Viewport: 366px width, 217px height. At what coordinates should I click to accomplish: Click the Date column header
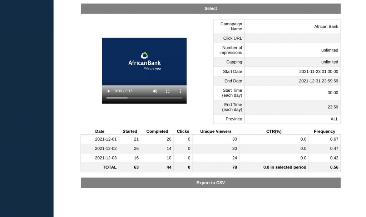point(100,131)
